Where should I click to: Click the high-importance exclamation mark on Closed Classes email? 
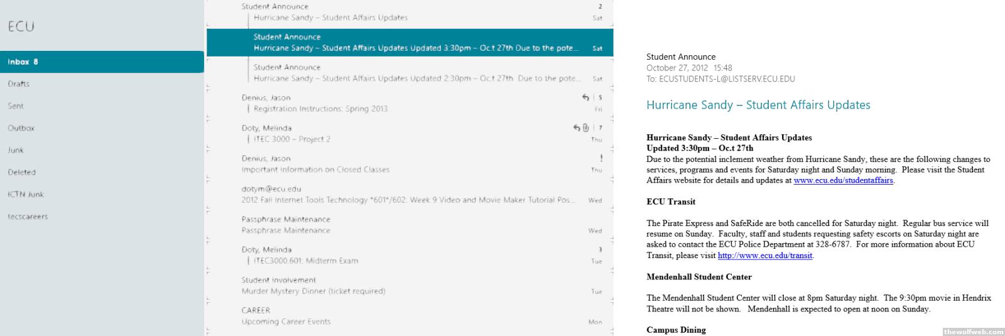(x=601, y=158)
